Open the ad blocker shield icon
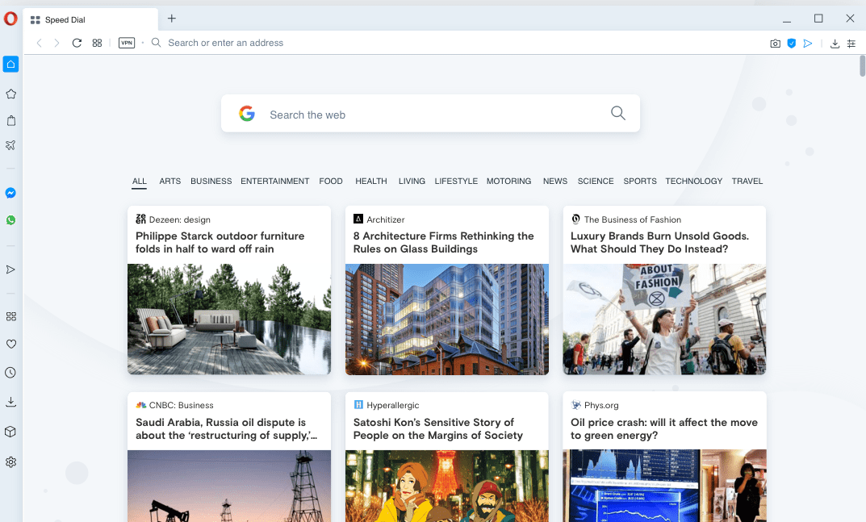 (x=792, y=44)
